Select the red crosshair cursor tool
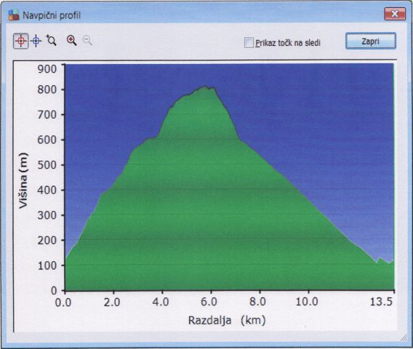413x349 pixels. pos(21,41)
